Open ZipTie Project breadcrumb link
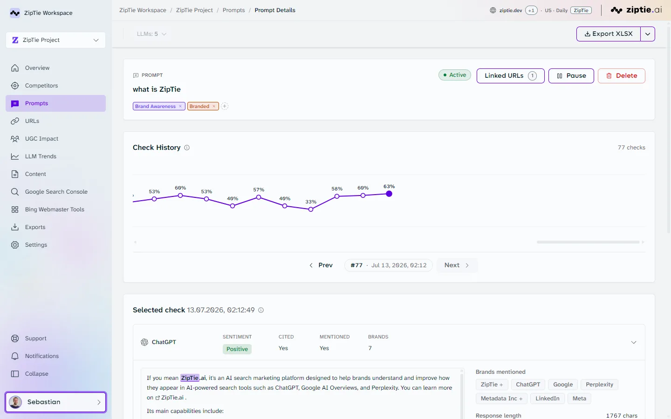The image size is (671, 419). click(x=194, y=10)
